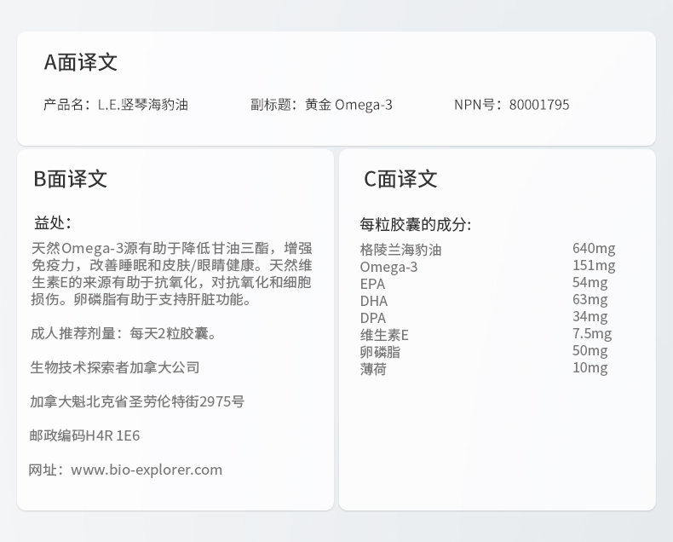Open the website www.bio-explorer.com
This screenshot has height=542, width=673.
[147, 470]
